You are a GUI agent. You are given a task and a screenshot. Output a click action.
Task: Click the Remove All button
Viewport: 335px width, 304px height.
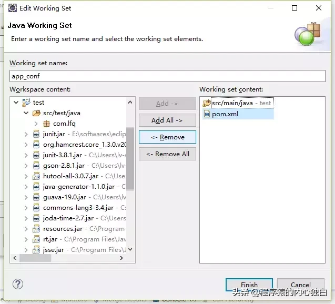tap(167, 154)
